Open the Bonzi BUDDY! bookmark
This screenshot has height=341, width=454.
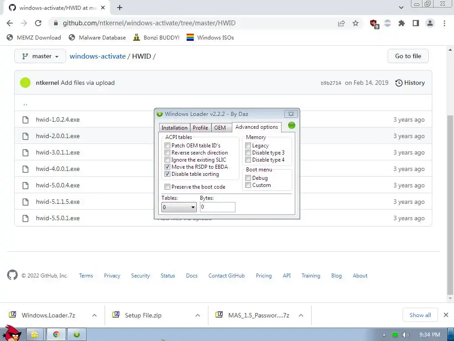pyautogui.click(x=157, y=37)
